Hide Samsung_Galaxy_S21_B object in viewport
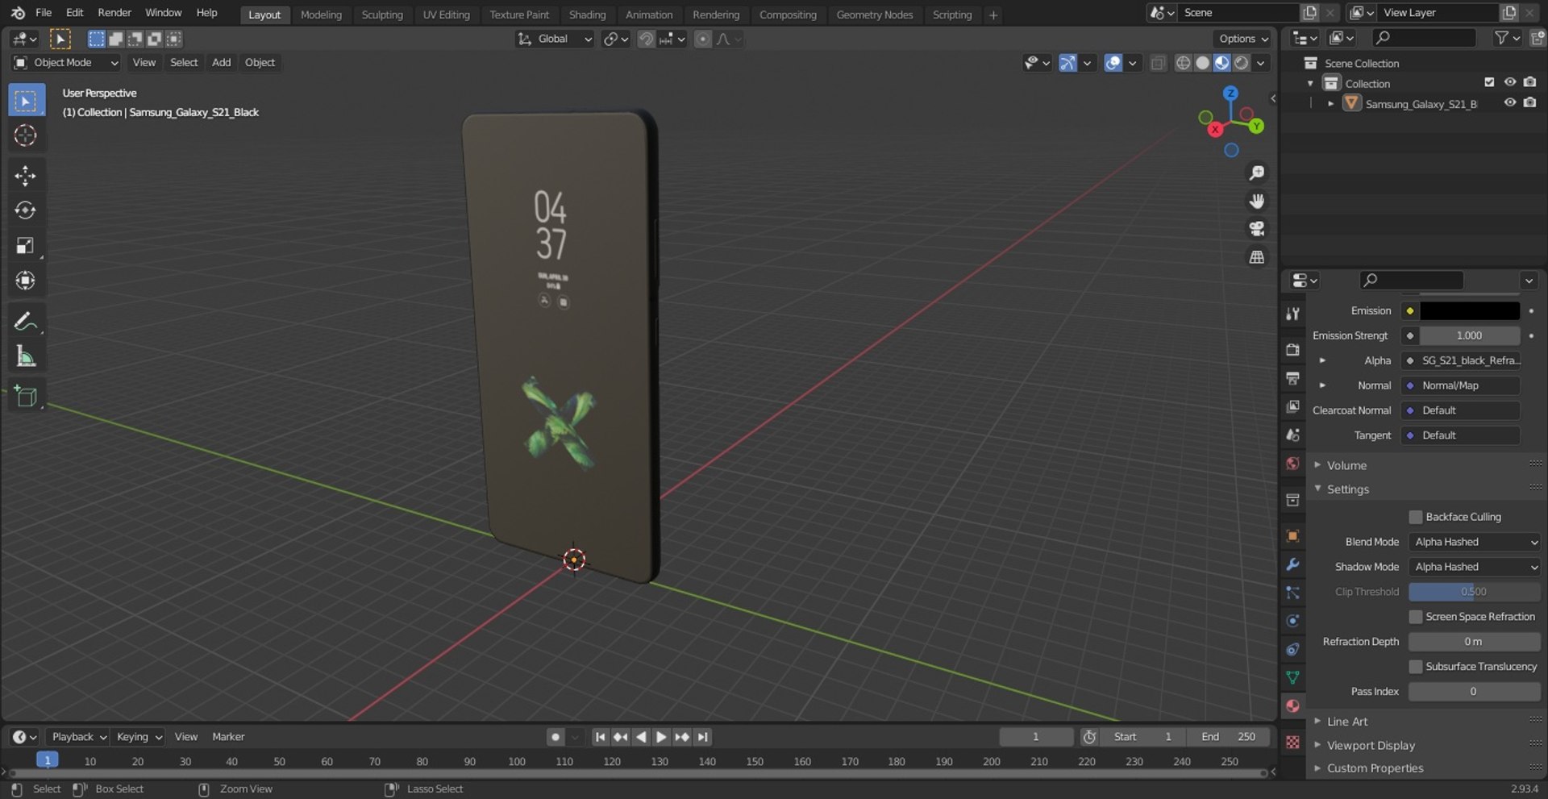Screen dimensions: 1548x799 pyautogui.click(x=1510, y=103)
